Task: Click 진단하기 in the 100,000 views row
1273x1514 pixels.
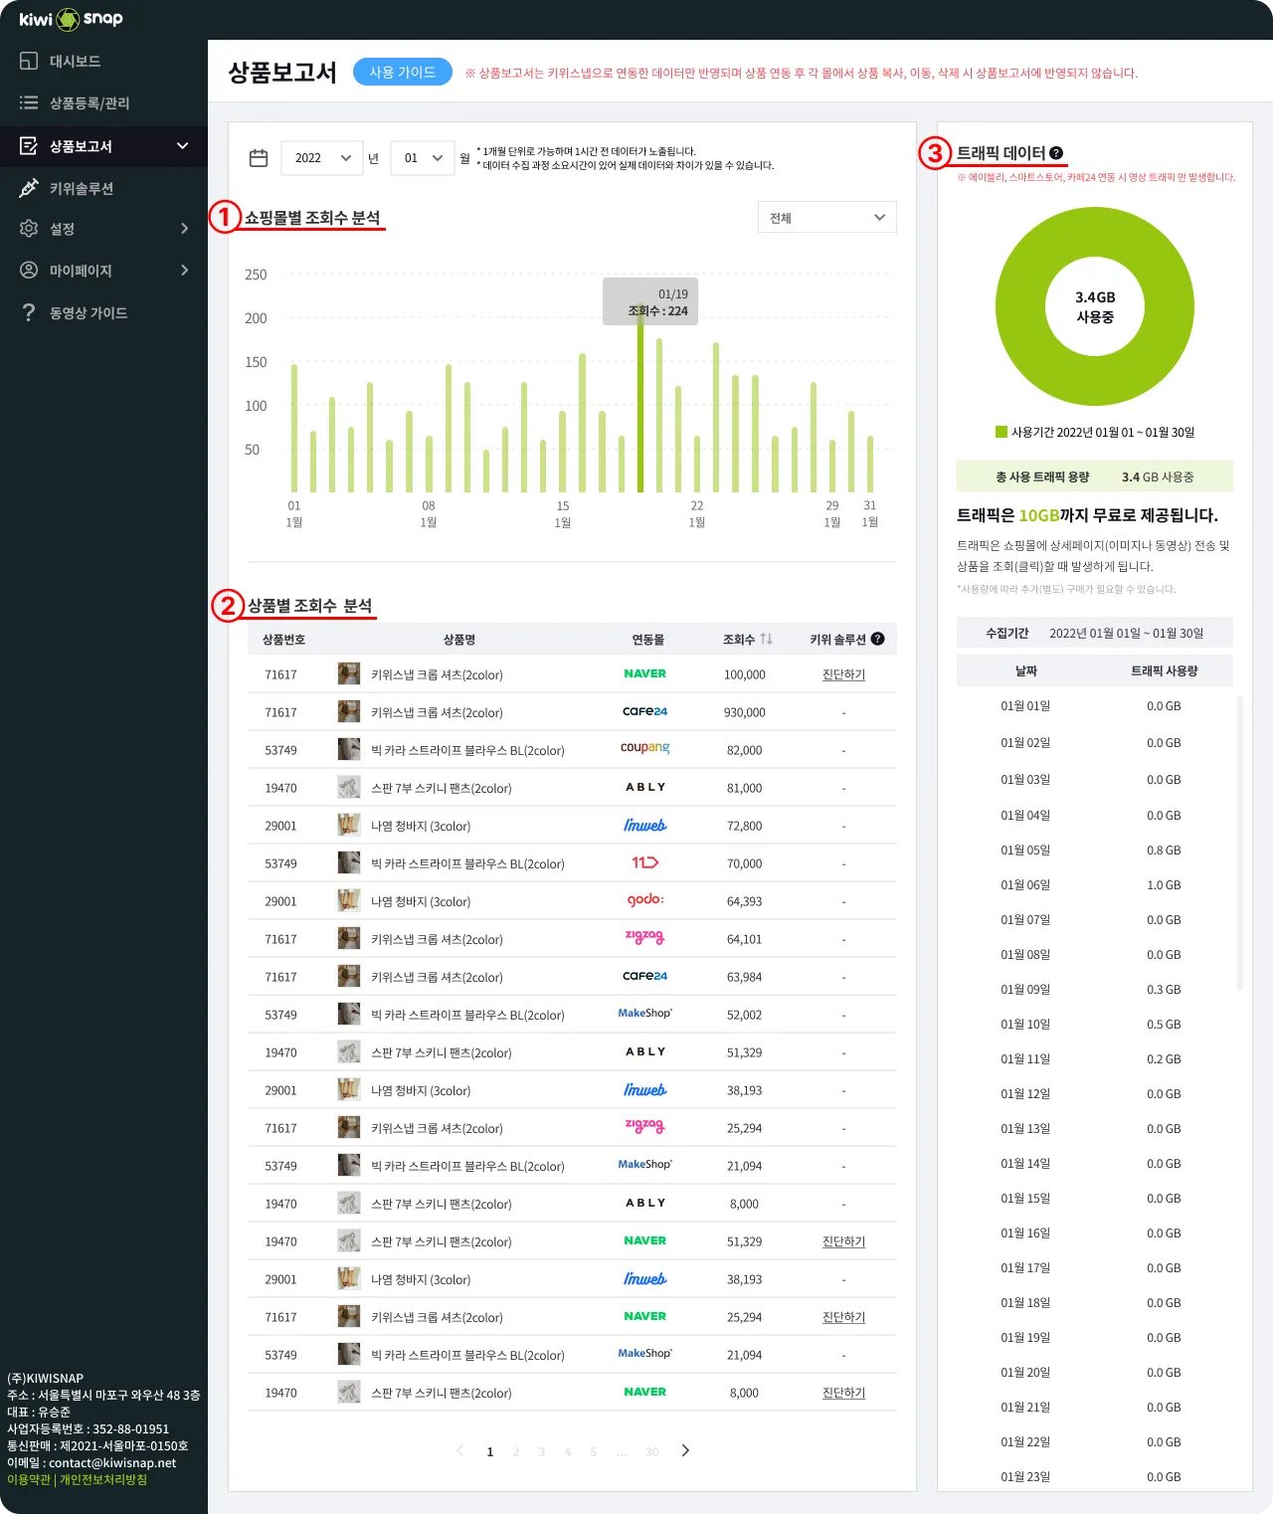Action: click(x=843, y=674)
